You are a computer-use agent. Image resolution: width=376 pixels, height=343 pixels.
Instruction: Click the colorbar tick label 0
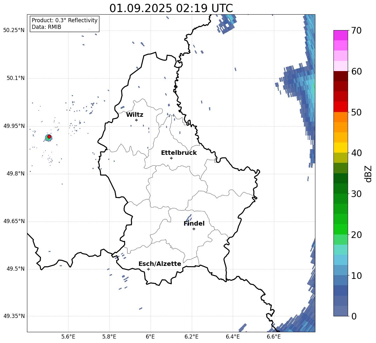(x=354, y=316)
